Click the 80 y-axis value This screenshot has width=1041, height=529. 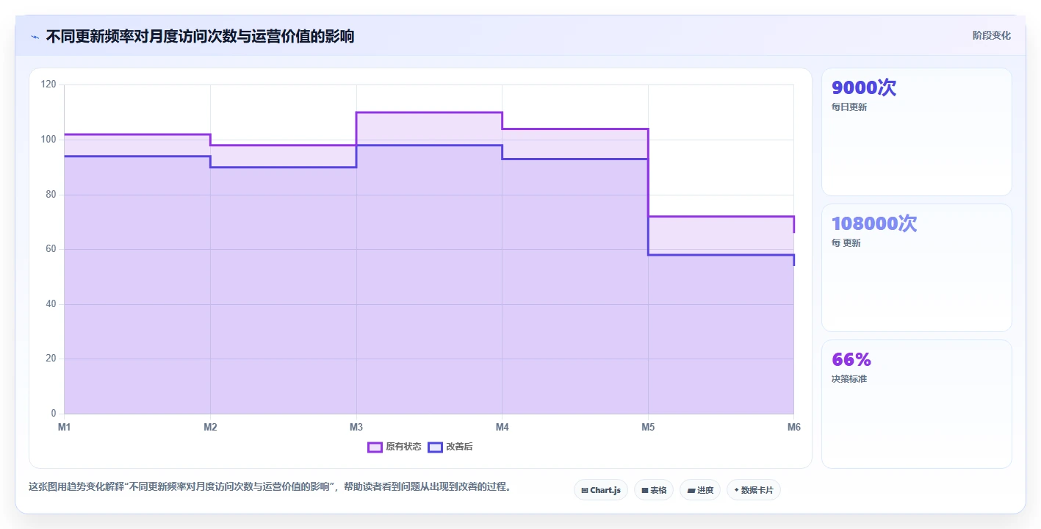click(x=51, y=195)
